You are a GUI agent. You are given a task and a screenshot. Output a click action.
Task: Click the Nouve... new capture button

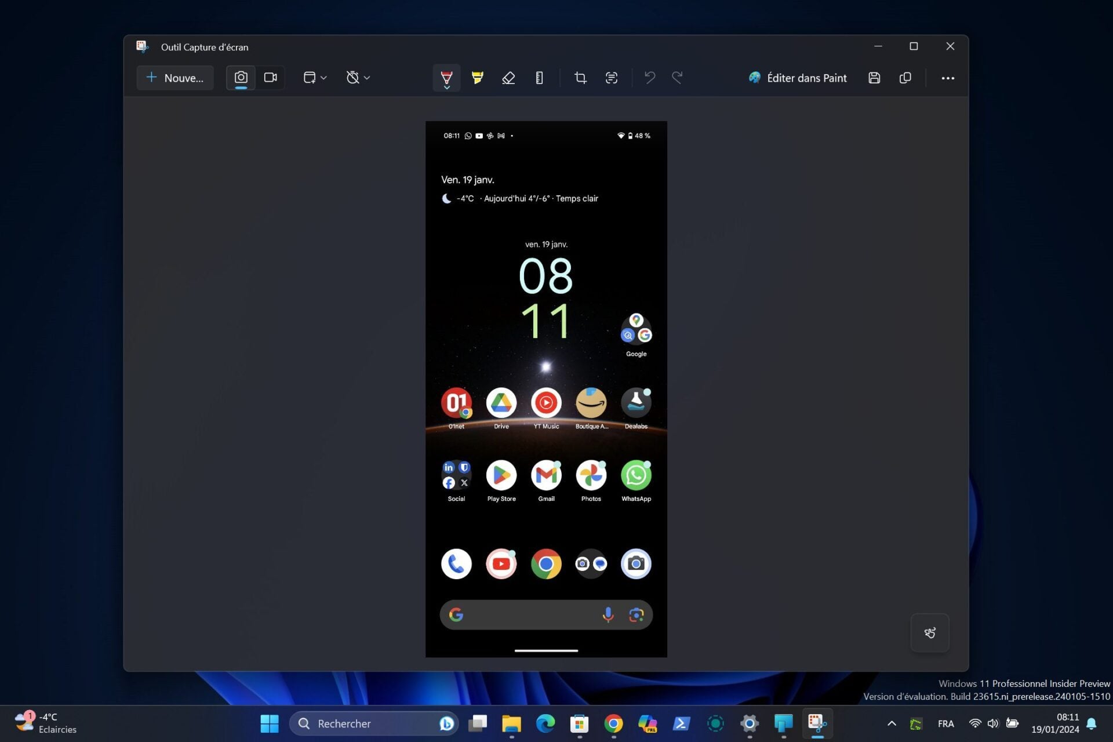click(175, 78)
